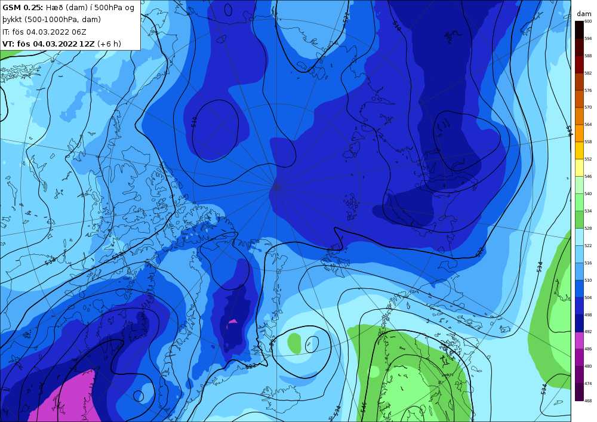Select the green legend swatch between 534 and 528
The height and width of the screenshot is (422, 597).
coord(579,220)
